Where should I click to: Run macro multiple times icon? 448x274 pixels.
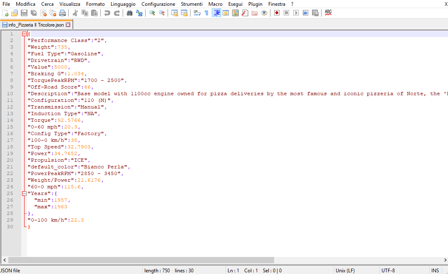point(305,13)
